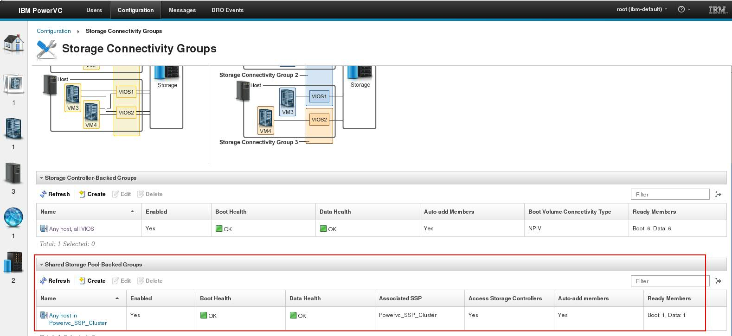The height and width of the screenshot is (336, 732).
Task: Focus the Filter field for Shared Storage Pool-Backed Groups
Action: pos(670,281)
